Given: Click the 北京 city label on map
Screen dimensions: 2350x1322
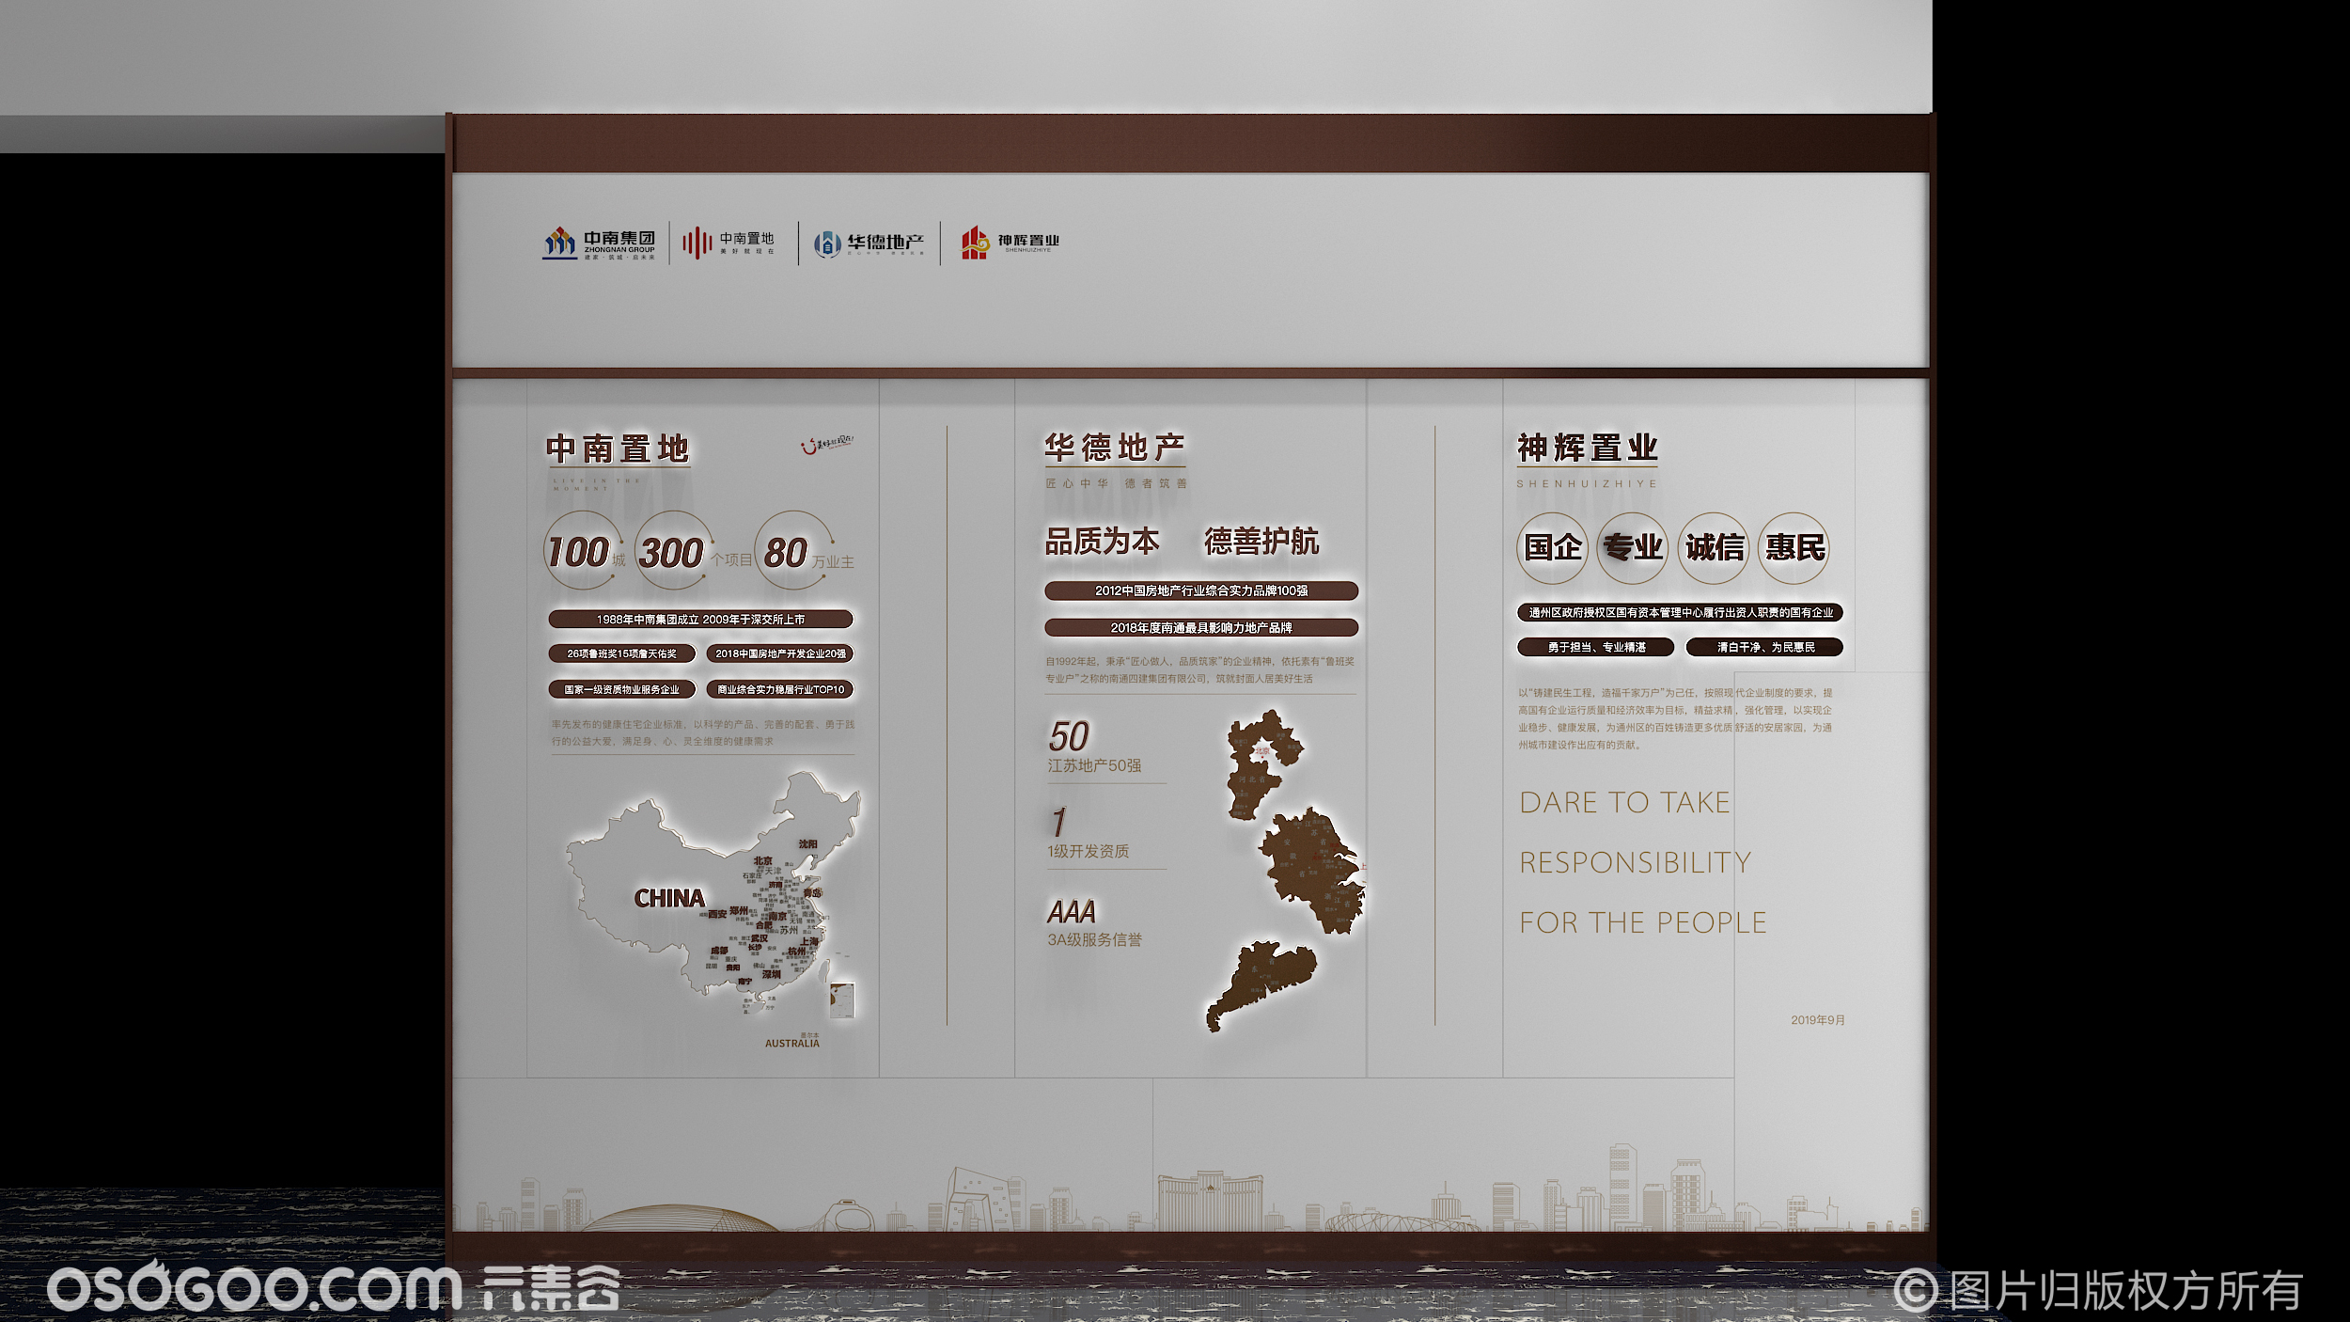Looking at the screenshot, I should (762, 860).
